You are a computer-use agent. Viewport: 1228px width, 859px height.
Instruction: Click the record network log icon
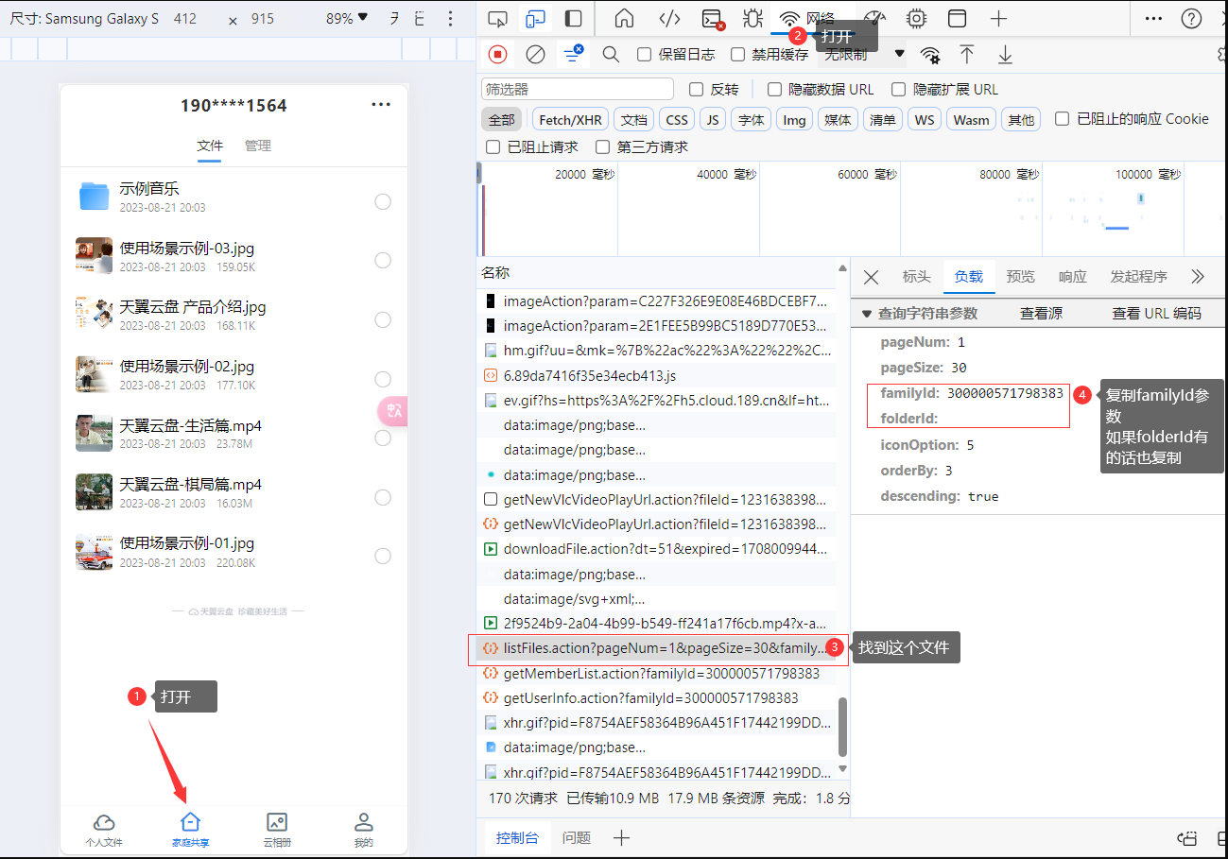click(x=497, y=55)
